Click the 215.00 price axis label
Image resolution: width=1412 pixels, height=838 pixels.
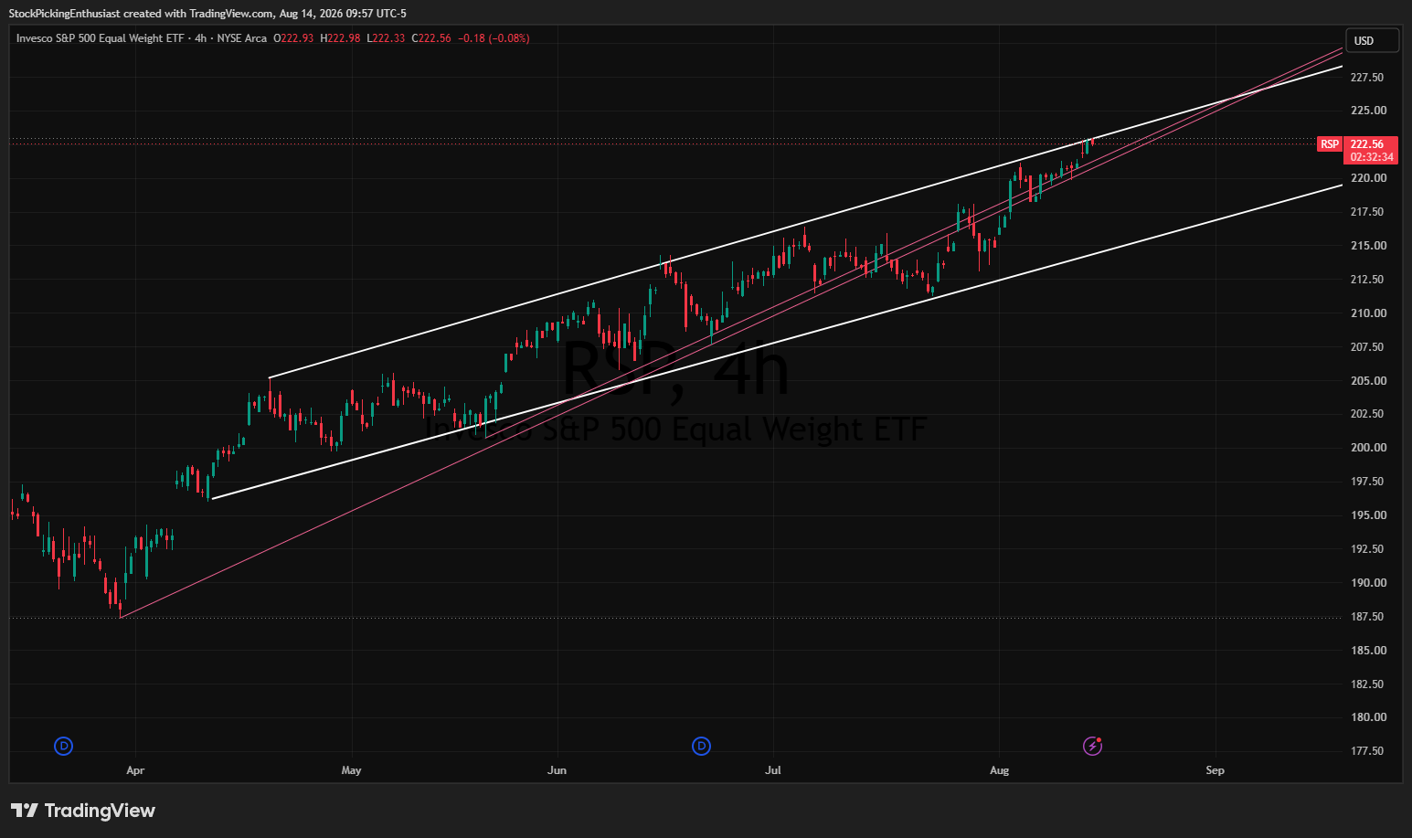pos(1367,246)
